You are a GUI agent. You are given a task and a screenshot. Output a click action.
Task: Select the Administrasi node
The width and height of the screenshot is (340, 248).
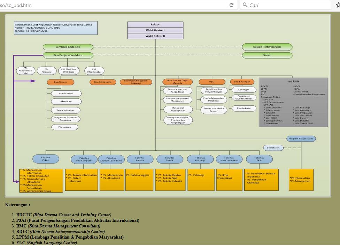66,93
